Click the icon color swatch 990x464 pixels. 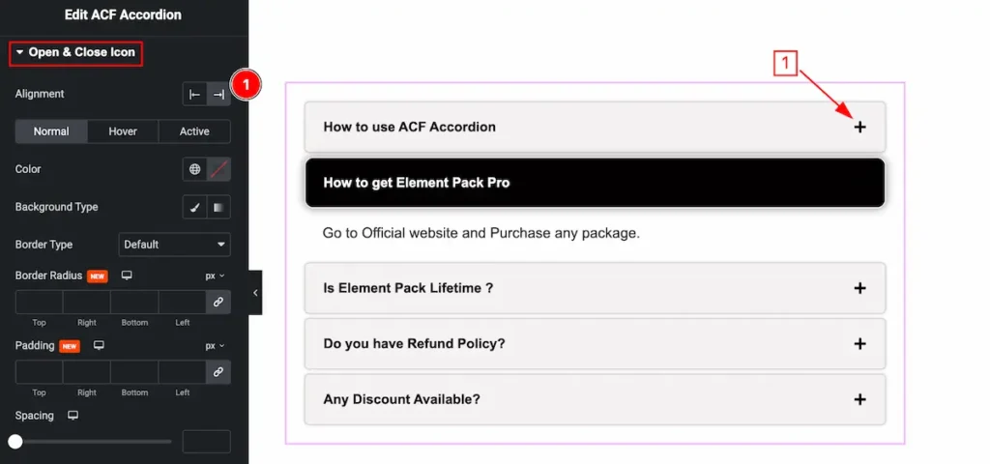coord(218,169)
